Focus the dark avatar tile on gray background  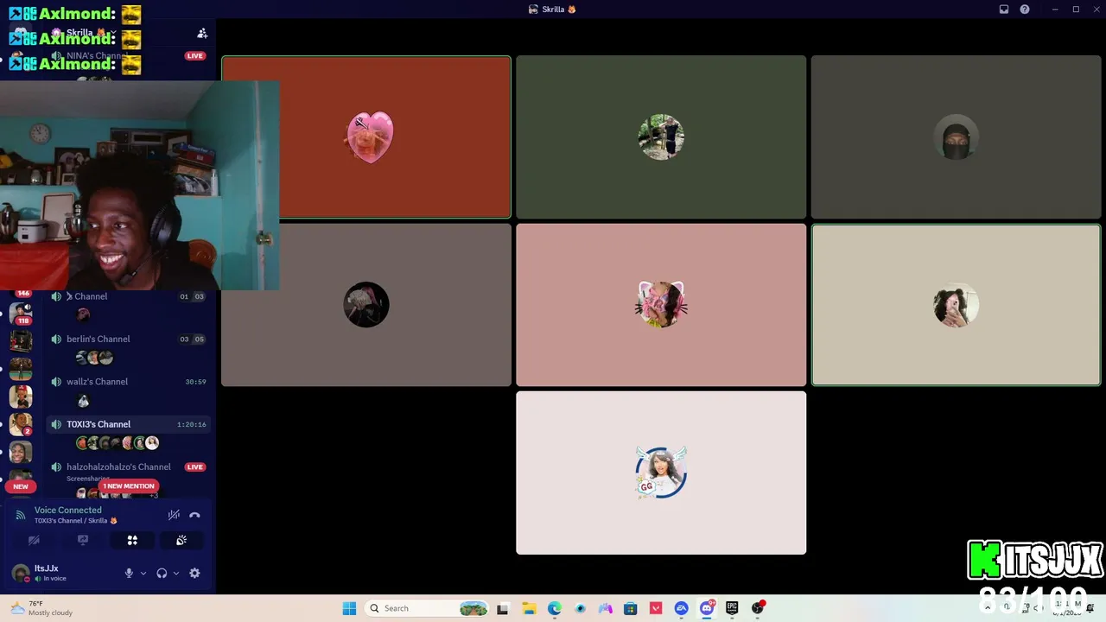[366, 305]
